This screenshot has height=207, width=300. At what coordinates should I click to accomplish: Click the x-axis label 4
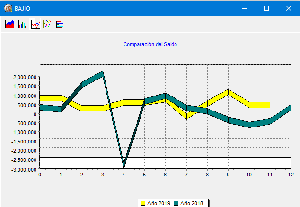coord(124,175)
